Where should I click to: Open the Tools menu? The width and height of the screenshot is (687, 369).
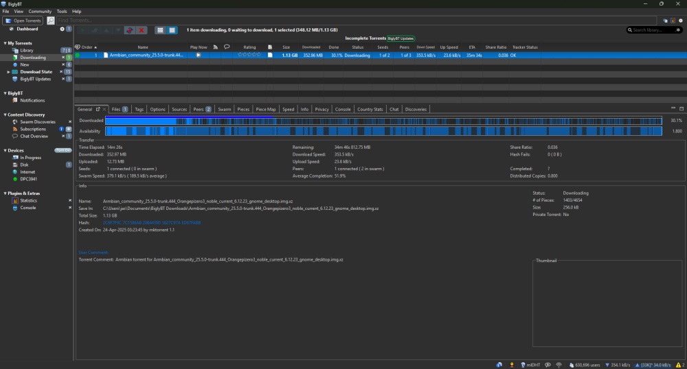[62, 12]
